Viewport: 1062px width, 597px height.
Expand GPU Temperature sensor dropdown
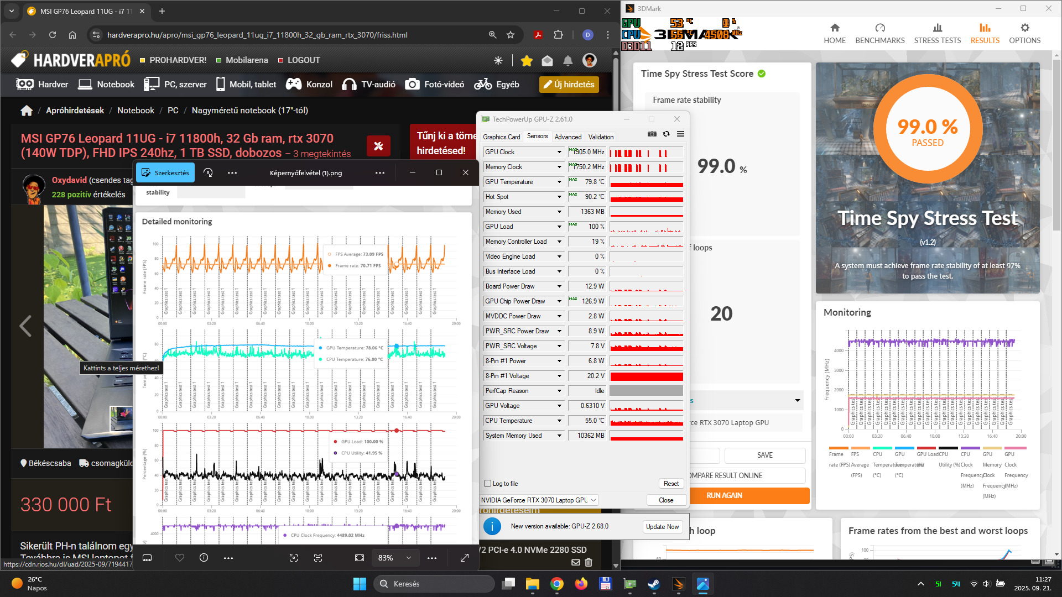click(x=559, y=182)
